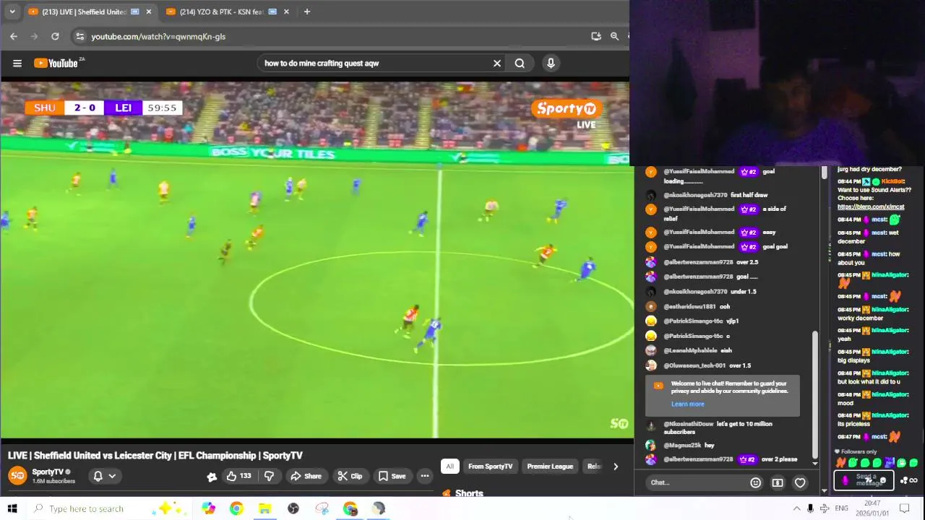Open File Explorer from taskbar
This screenshot has width=925, height=520.
pos(264,508)
